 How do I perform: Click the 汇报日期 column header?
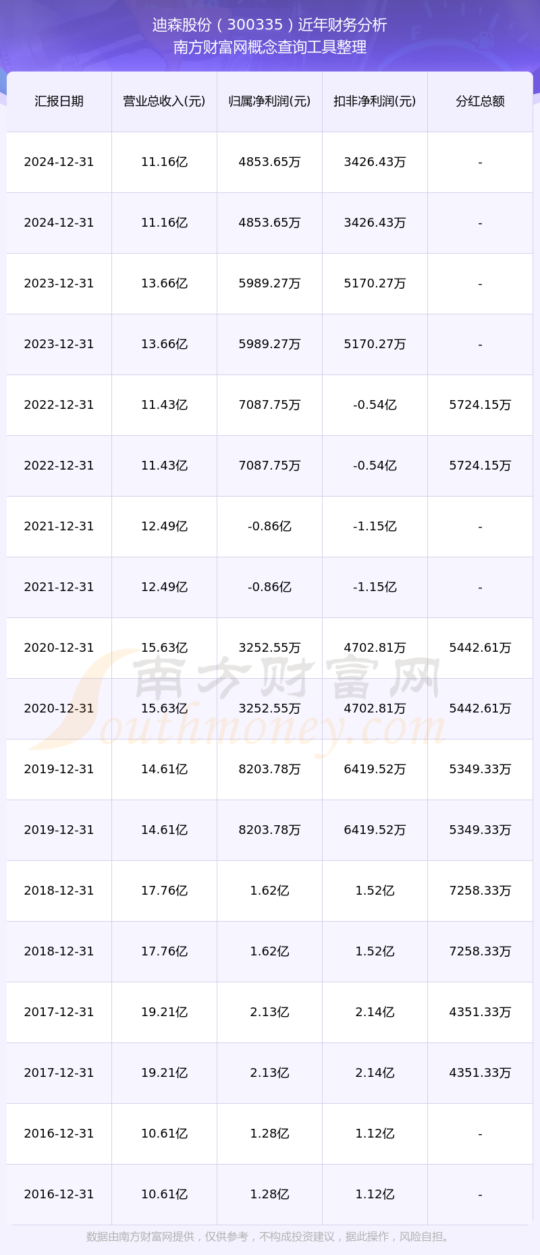click(x=59, y=101)
